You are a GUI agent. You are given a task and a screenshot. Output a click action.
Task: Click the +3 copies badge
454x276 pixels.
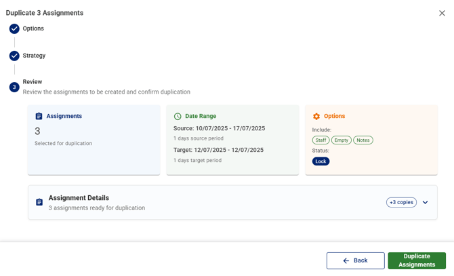click(x=401, y=202)
